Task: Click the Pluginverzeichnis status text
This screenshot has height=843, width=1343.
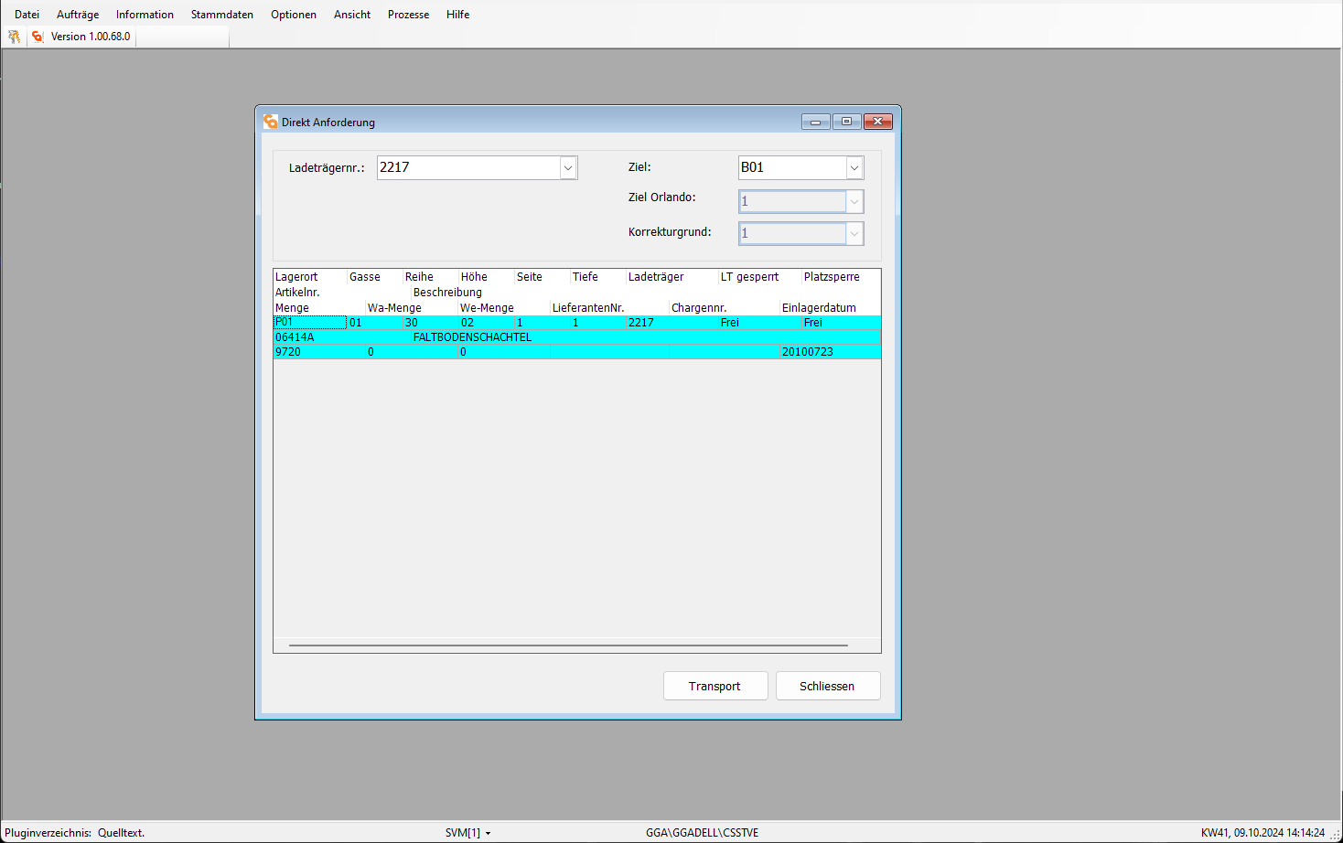Action: 75,833
